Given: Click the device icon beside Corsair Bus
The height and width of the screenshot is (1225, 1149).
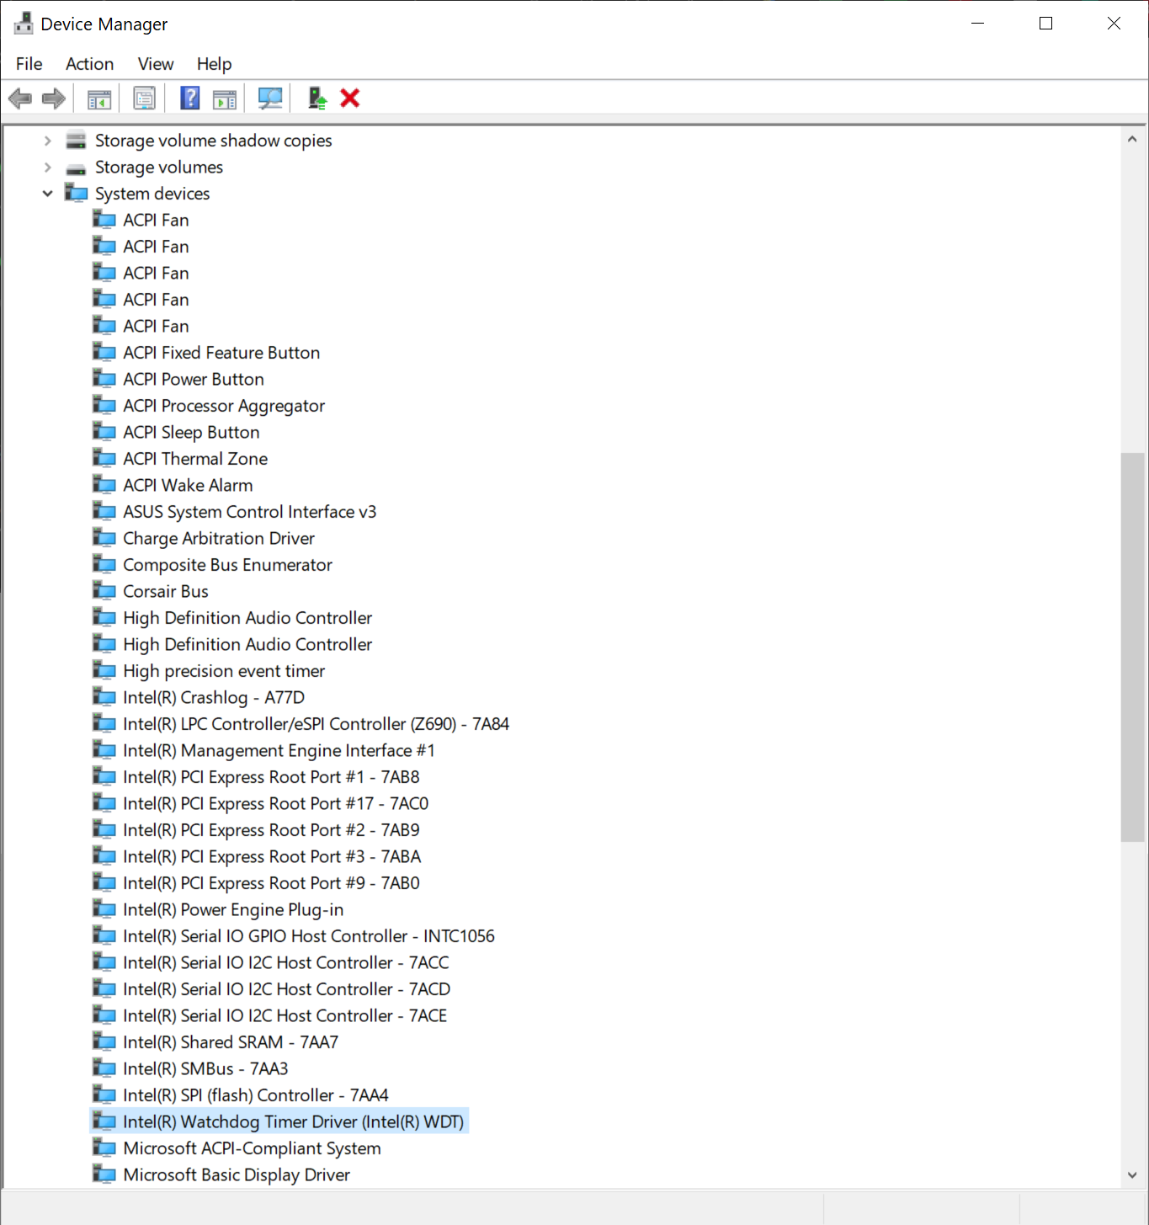Looking at the screenshot, I should coord(104,591).
